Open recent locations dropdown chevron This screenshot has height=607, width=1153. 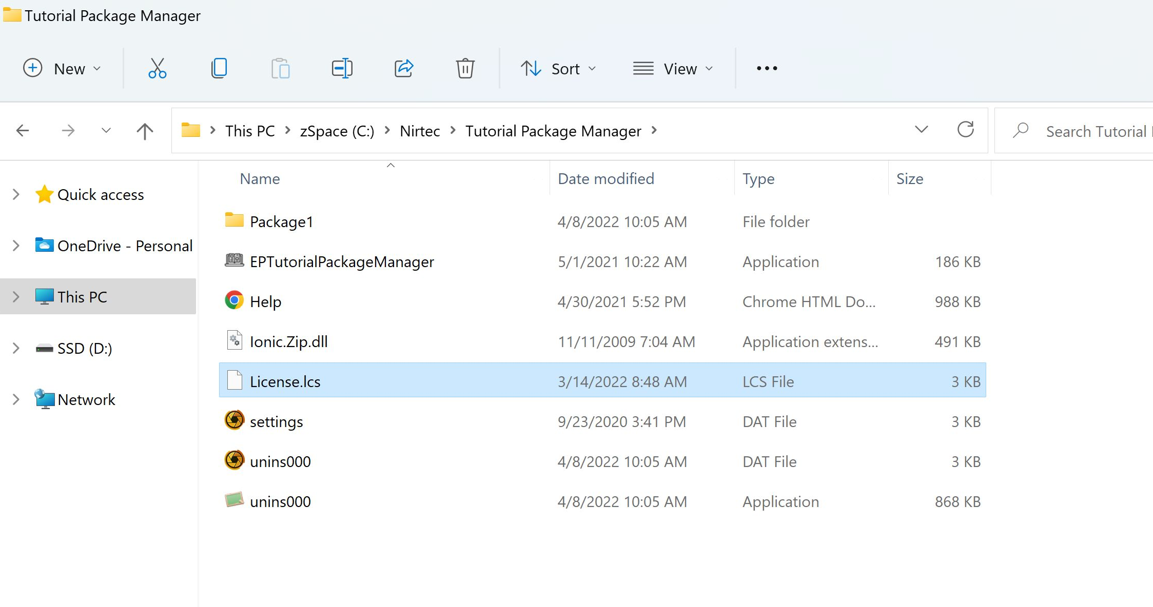pyautogui.click(x=106, y=131)
